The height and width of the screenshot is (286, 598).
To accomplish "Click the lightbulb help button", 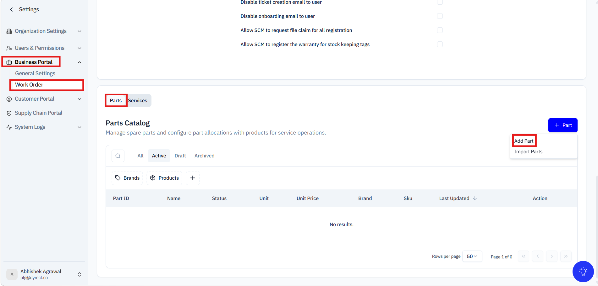I will 583,272.
